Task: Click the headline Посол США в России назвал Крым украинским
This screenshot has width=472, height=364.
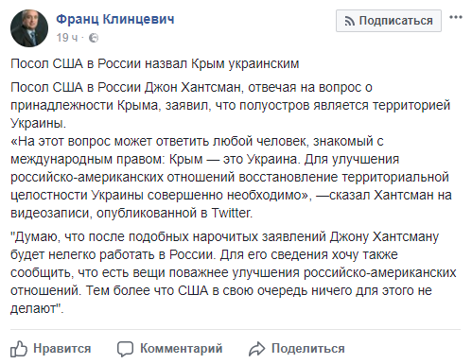Action: point(154,64)
